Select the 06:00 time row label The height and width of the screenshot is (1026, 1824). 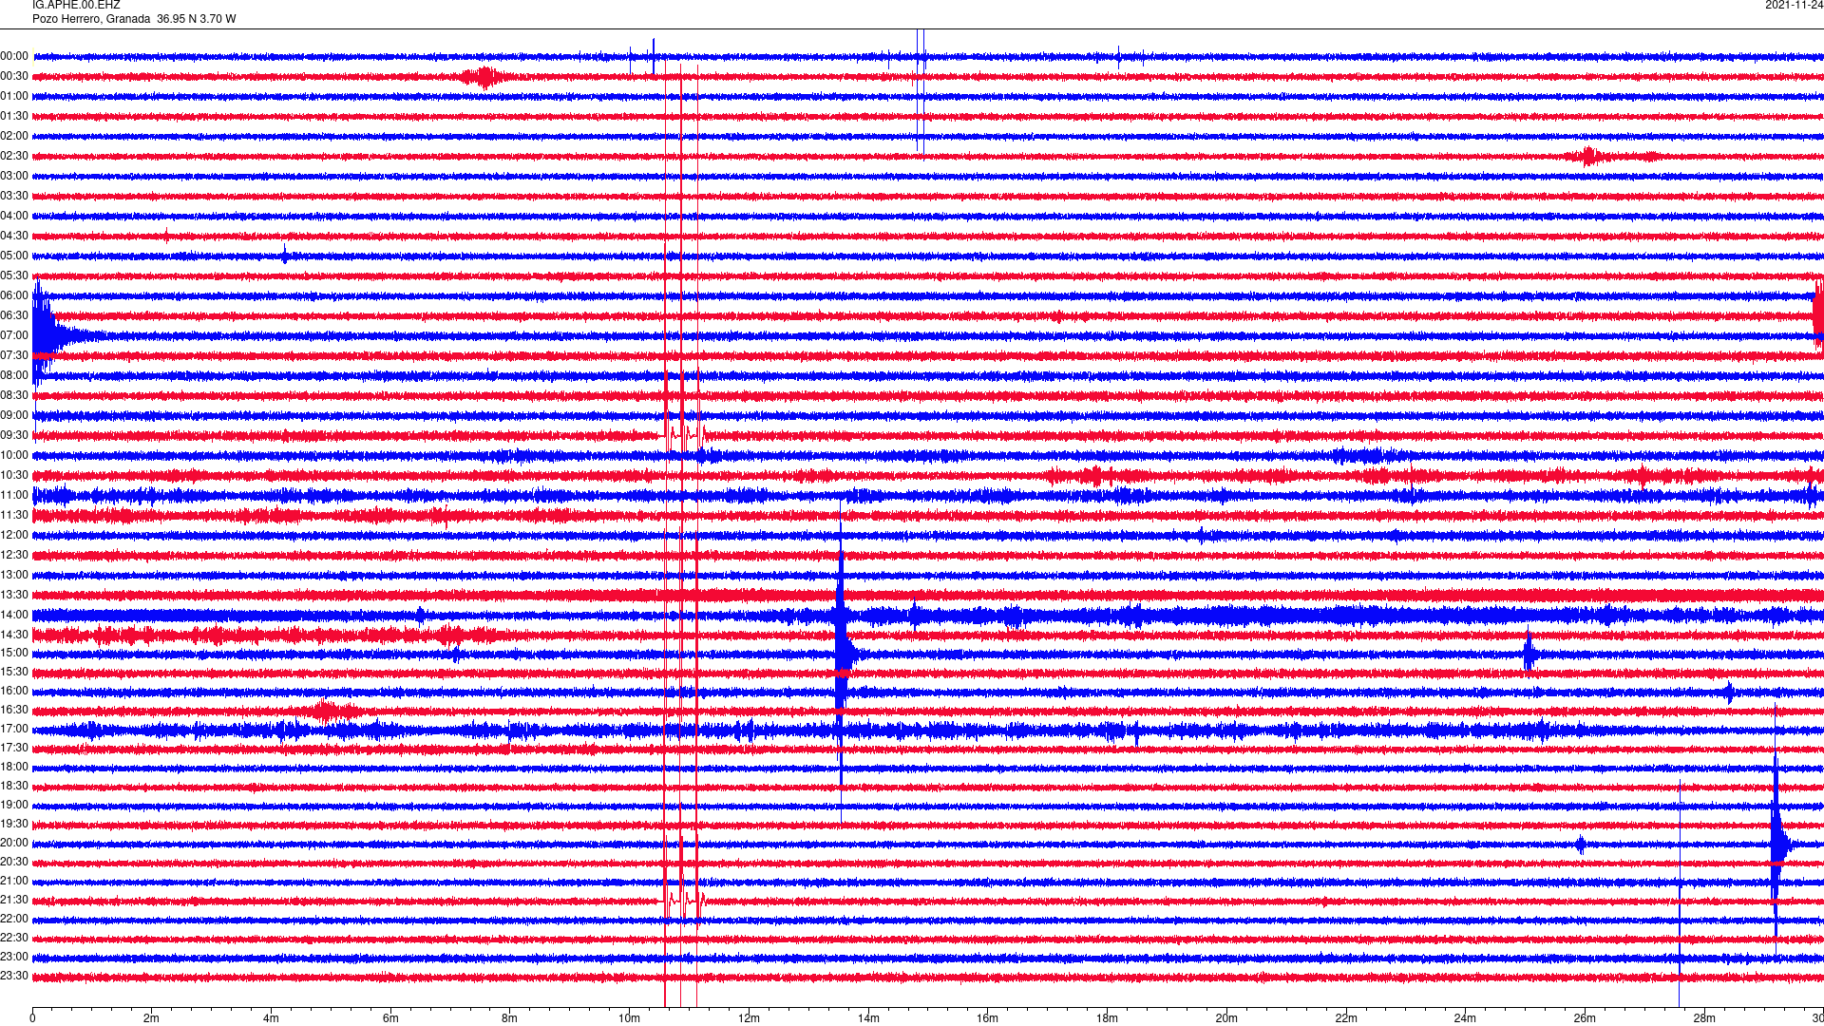[x=14, y=295]
